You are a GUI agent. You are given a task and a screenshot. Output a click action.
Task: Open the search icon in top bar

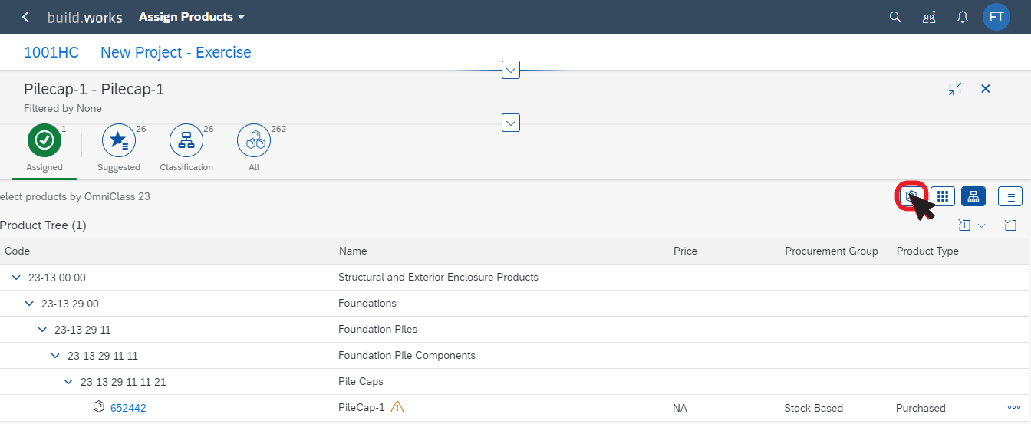click(x=894, y=17)
